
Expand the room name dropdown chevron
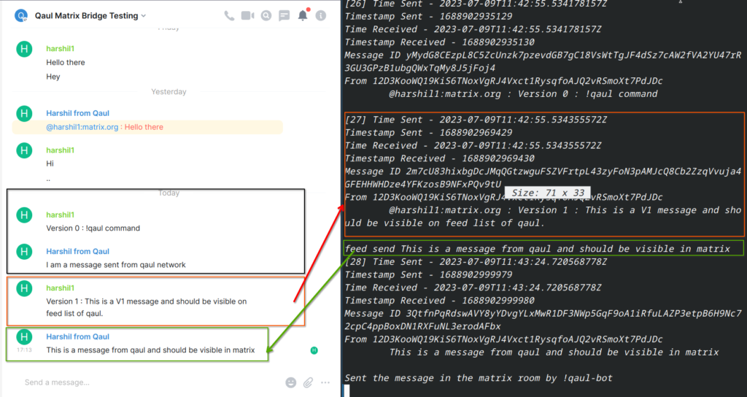144,16
